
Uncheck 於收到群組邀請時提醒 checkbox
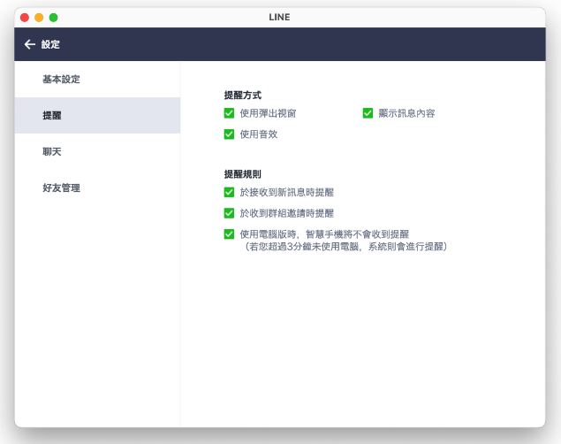coord(229,213)
